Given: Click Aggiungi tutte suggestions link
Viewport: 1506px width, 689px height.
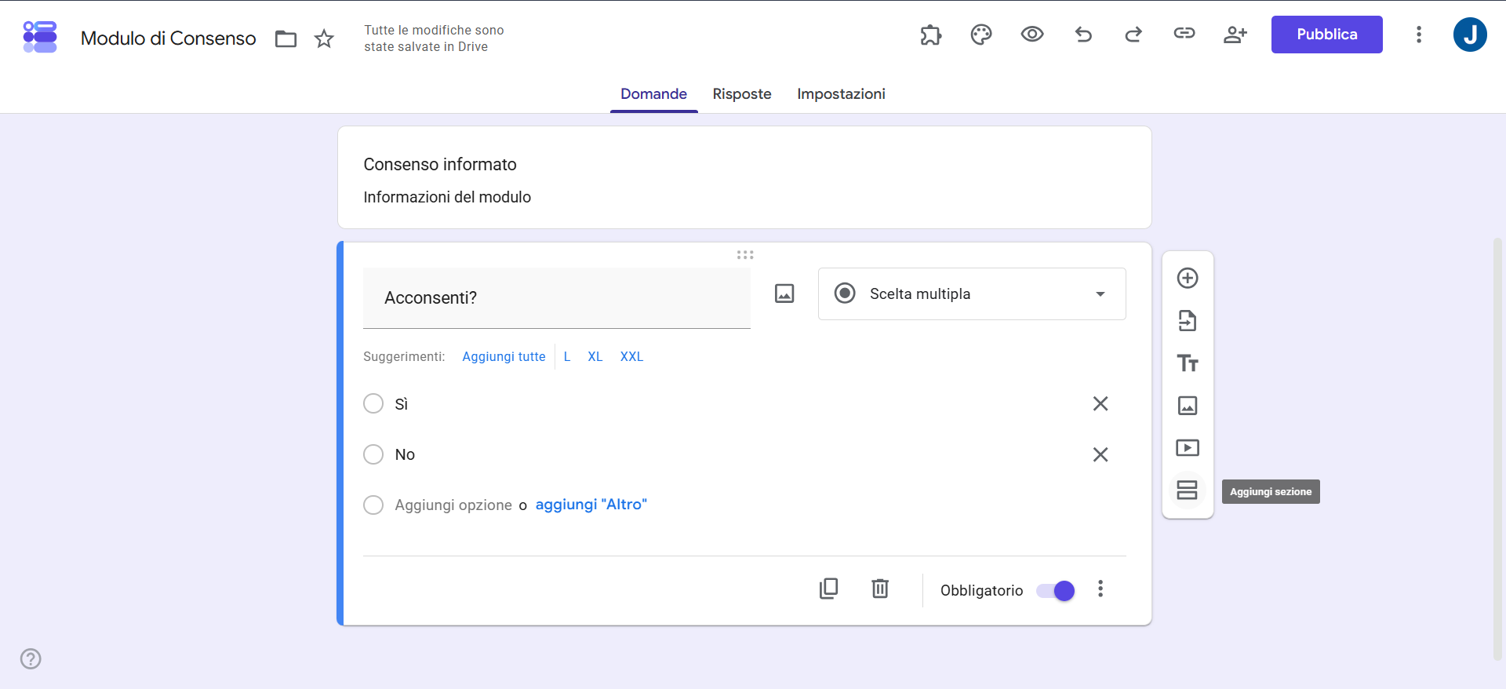Looking at the screenshot, I should click(x=504, y=356).
